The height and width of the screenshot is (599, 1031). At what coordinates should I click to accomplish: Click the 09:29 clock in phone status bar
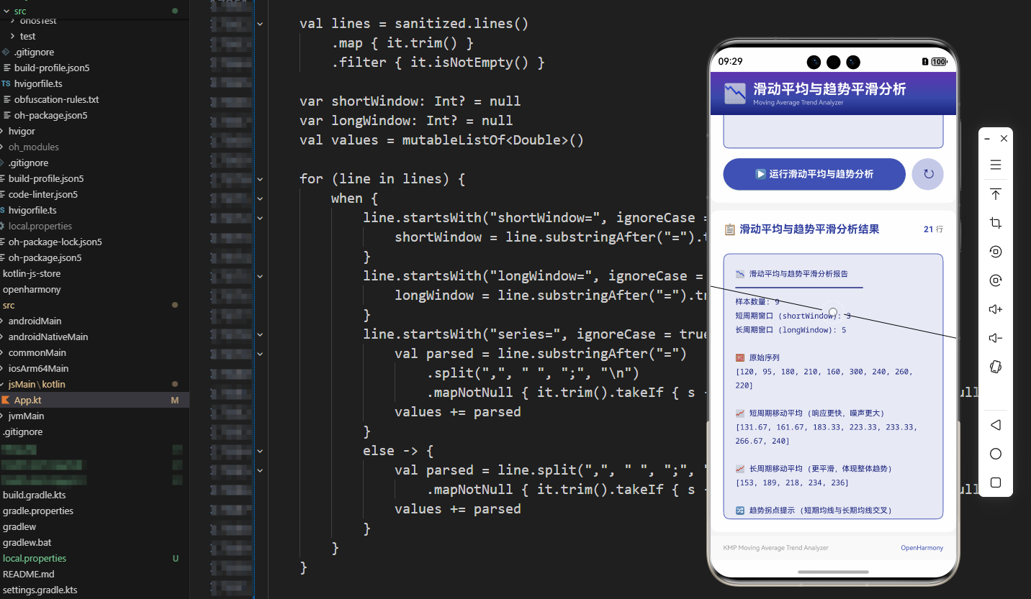[x=730, y=62]
